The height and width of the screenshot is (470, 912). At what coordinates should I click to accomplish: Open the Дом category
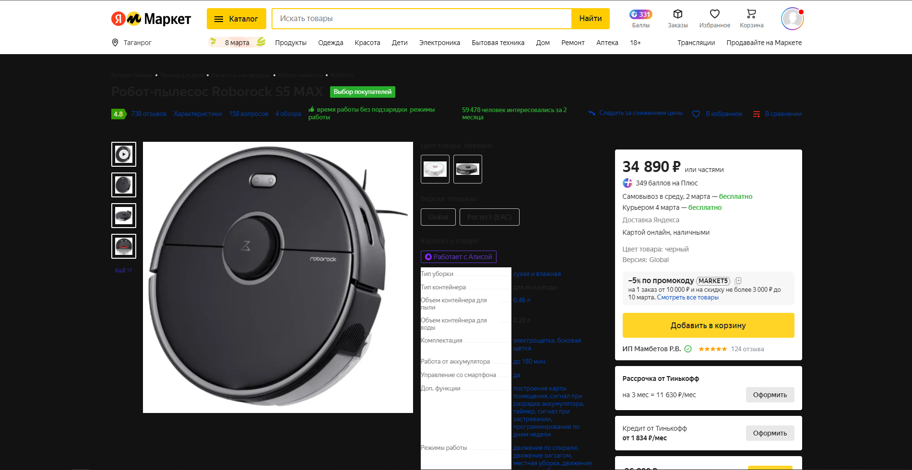[543, 43]
